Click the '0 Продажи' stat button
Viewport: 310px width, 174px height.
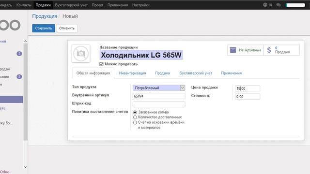281,50
